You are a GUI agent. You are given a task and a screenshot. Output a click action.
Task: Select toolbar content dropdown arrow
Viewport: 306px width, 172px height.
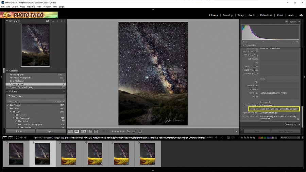click(x=236, y=132)
